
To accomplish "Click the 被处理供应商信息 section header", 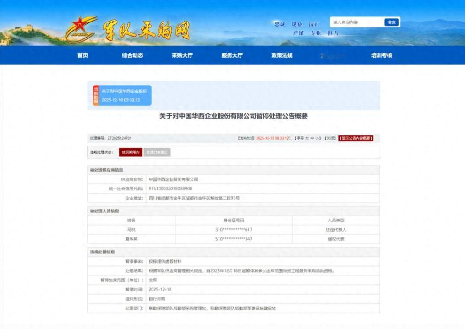I will [106, 170].
